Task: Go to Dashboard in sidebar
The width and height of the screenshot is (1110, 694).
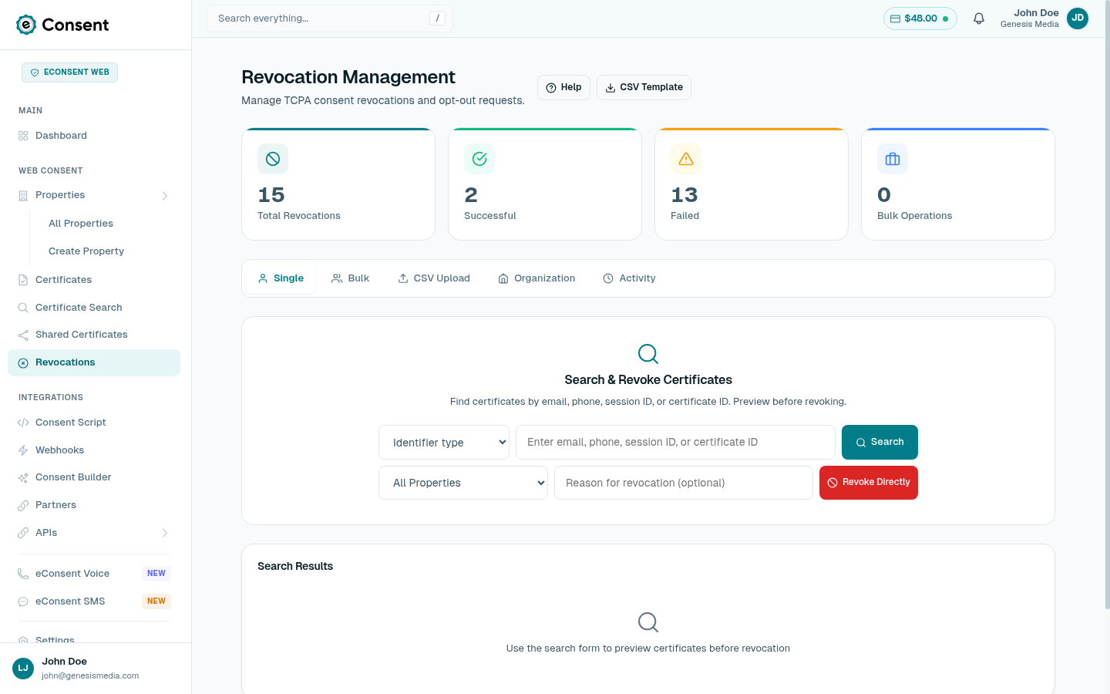Action: 94,136
